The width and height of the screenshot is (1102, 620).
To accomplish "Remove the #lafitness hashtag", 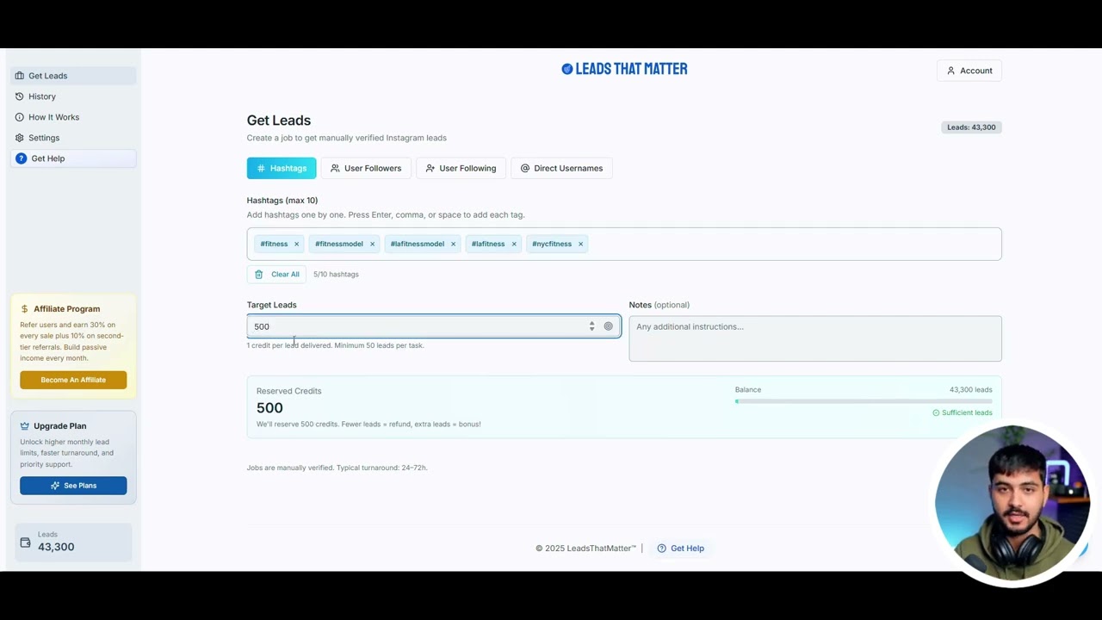I will point(514,244).
